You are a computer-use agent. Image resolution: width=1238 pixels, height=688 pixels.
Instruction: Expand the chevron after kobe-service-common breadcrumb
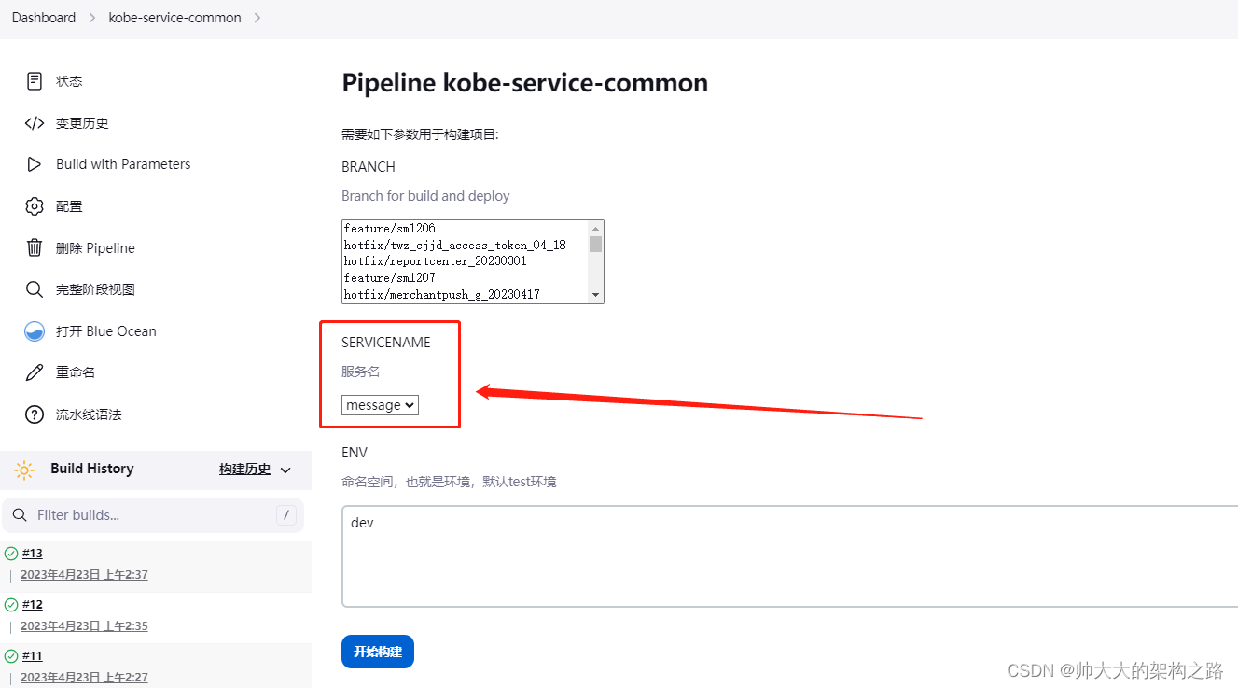point(257,18)
